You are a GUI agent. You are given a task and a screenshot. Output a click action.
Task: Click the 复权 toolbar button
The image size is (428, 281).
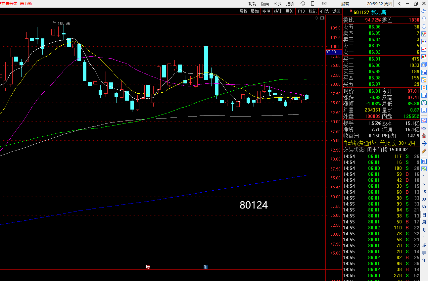(243, 11)
